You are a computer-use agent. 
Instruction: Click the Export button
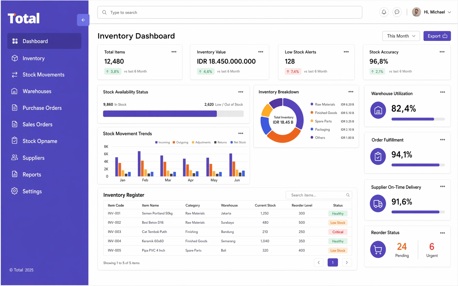tap(437, 36)
